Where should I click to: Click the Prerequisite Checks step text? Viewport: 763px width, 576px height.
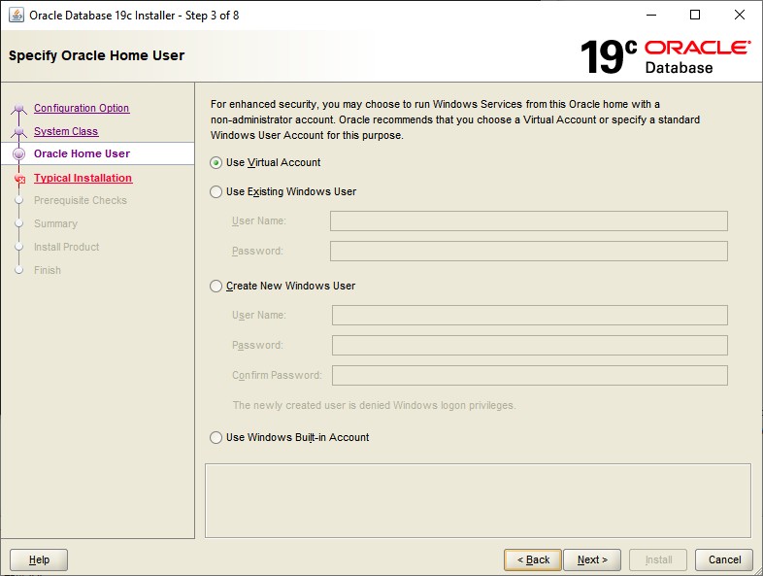click(81, 201)
